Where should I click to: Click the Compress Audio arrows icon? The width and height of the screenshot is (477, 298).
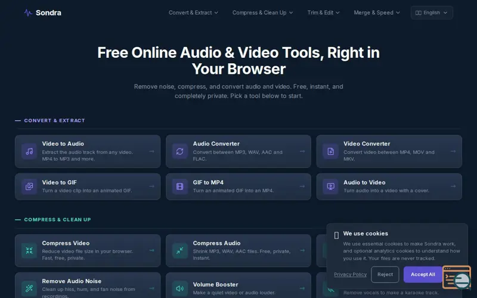180,250
